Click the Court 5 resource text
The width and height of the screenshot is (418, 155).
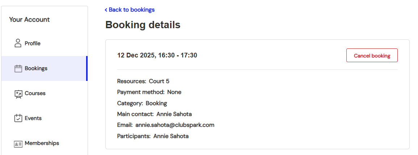pyautogui.click(x=159, y=81)
